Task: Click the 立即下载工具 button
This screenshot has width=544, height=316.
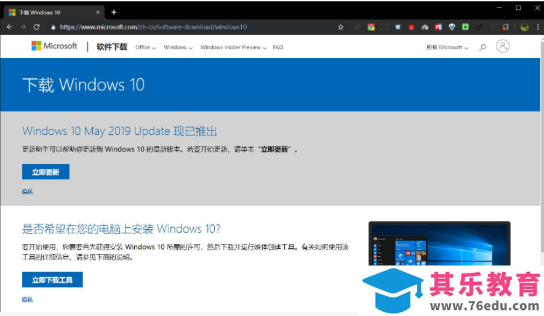Action: pyautogui.click(x=52, y=280)
